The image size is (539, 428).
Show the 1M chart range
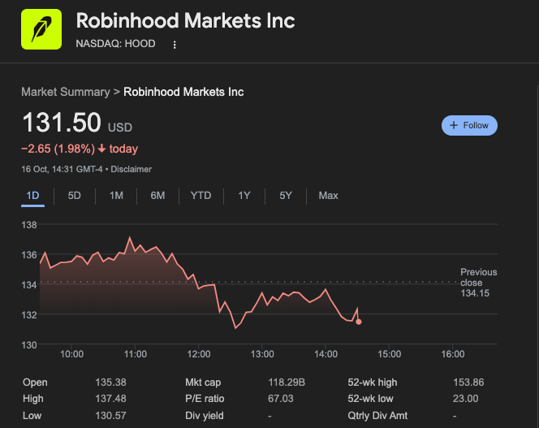point(116,196)
